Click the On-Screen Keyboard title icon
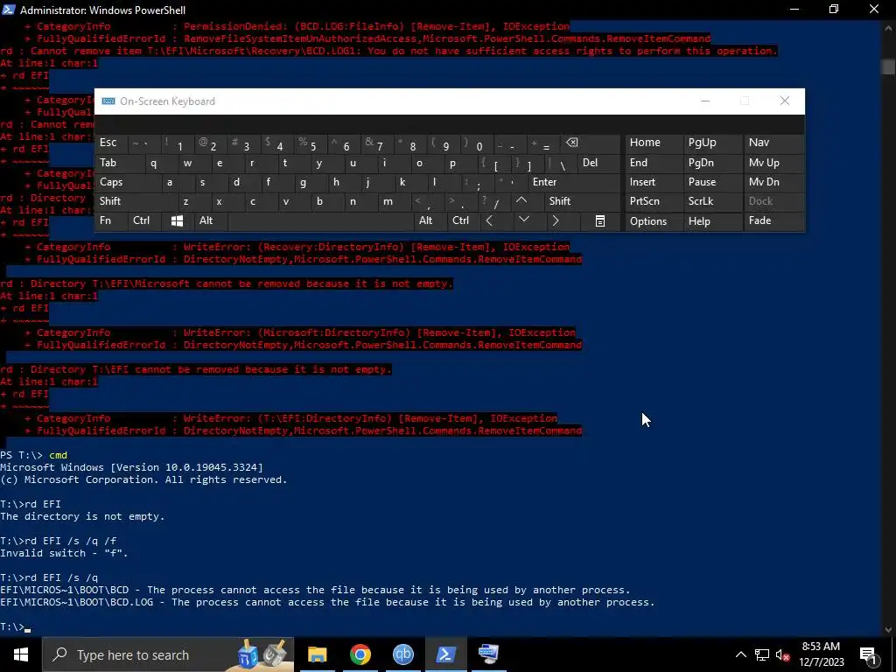Screen dimensions: 896x672 (x=108, y=101)
